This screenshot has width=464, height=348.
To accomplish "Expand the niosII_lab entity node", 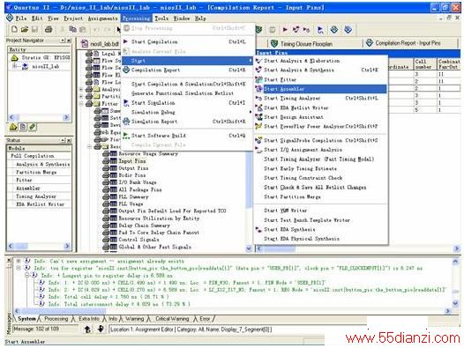I will click(x=14, y=66).
